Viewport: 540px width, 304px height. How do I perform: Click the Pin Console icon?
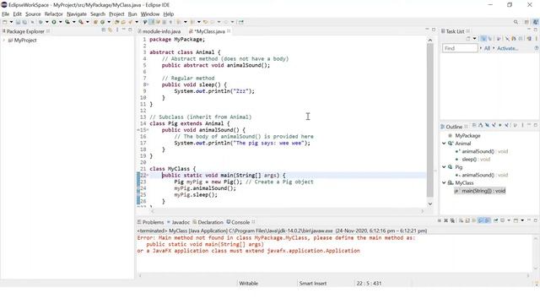tap(495, 220)
